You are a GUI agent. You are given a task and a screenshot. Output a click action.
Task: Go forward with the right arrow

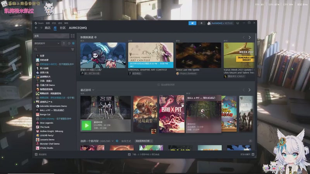tap(41, 28)
